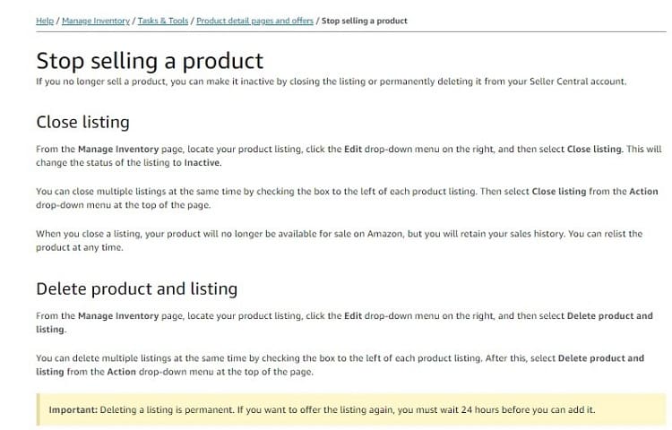The width and height of the screenshot is (672, 430).
Task: Click bold Edit in the Delete product paragraph
Action: [353, 315]
